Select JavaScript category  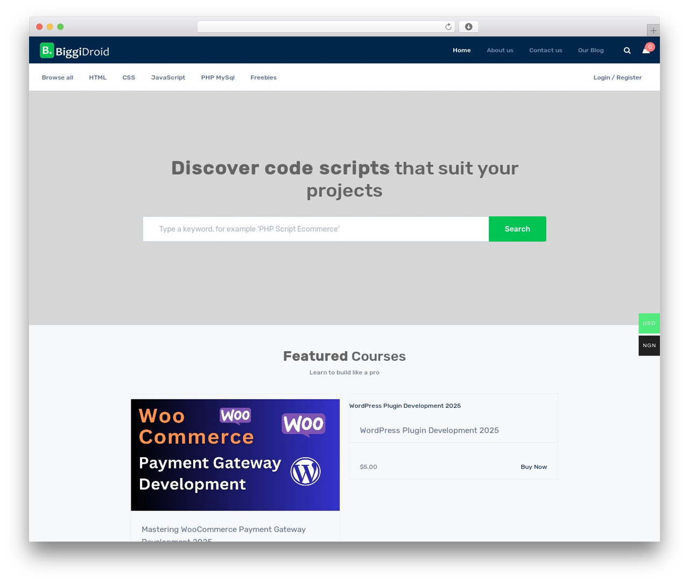168,77
